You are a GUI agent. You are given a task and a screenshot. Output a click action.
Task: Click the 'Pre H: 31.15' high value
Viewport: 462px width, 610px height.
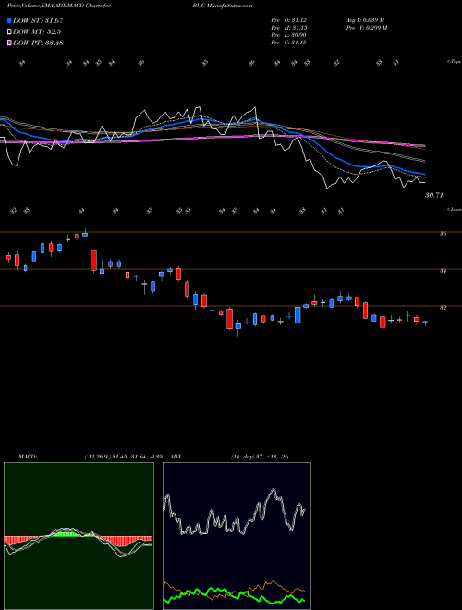[x=289, y=27]
